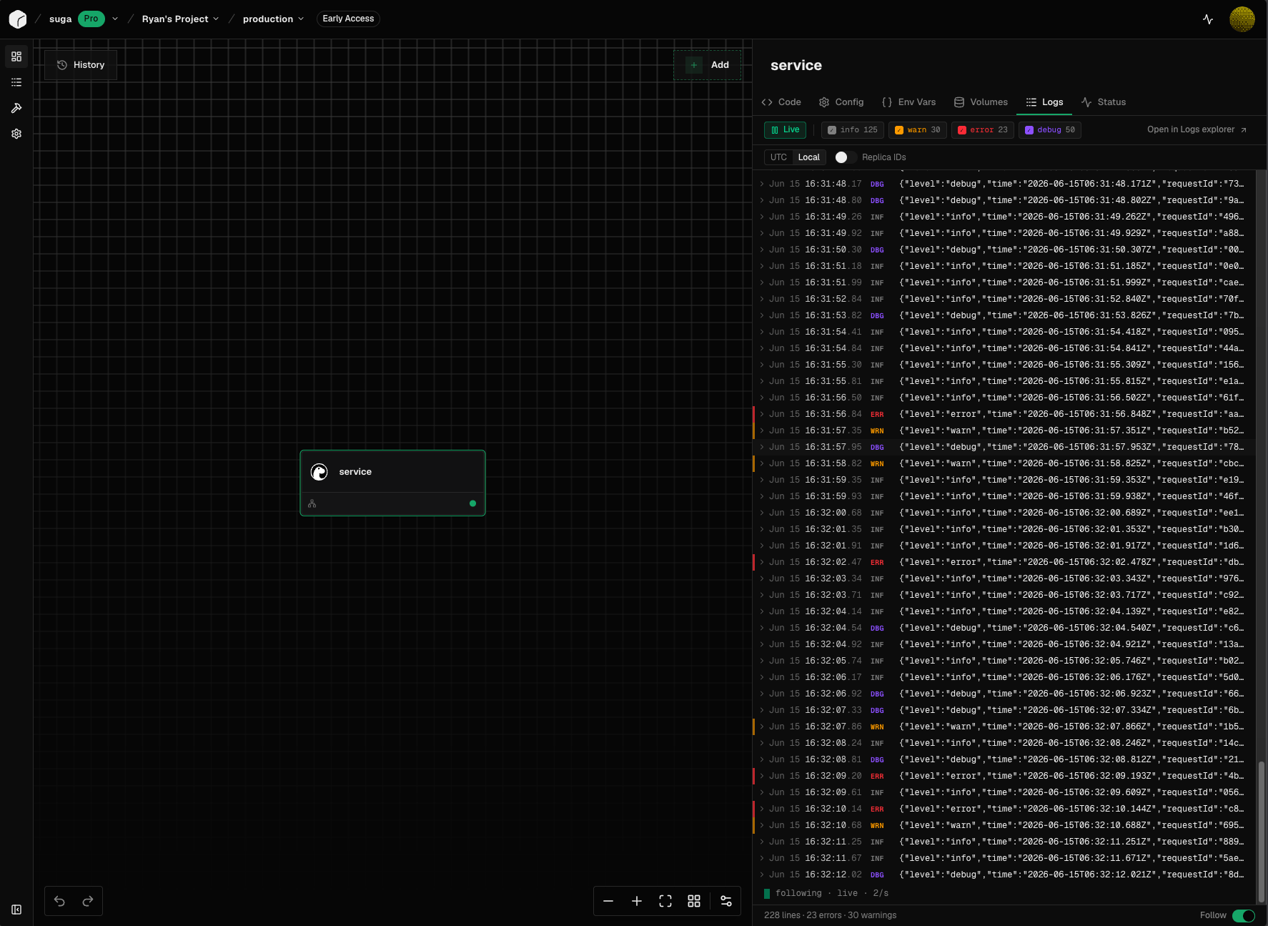The height and width of the screenshot is (926, 1268).
Task: Click the service node logo icon
Action: coord(320,472)
